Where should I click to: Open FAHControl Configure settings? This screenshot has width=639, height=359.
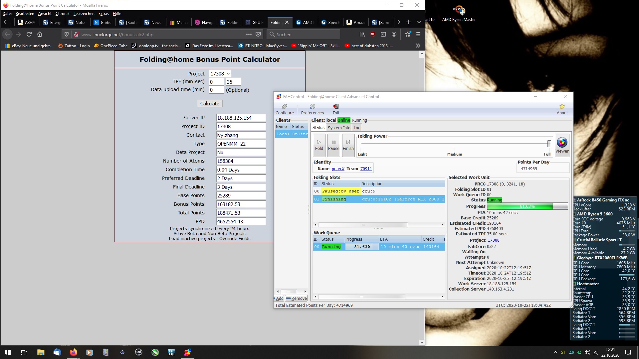[285, 109]
